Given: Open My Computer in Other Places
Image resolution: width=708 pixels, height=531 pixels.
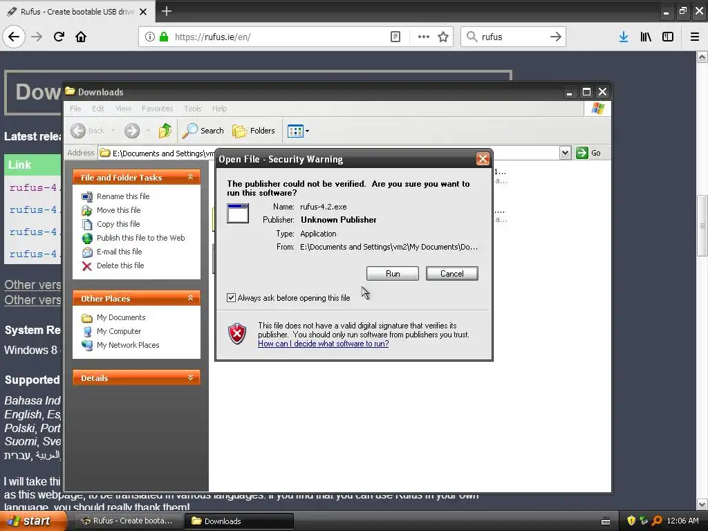Looking at the screenshot, I should pyautogui.click(x=111, y=331).
